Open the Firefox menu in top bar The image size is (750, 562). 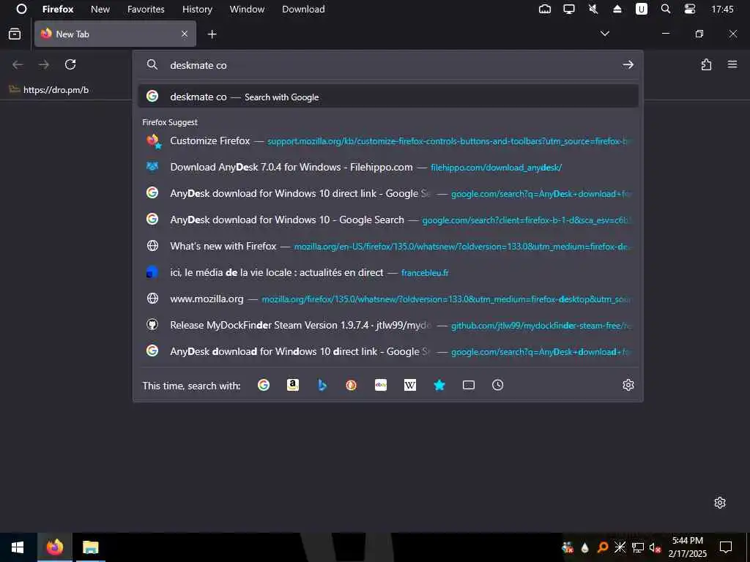[58, 9]
